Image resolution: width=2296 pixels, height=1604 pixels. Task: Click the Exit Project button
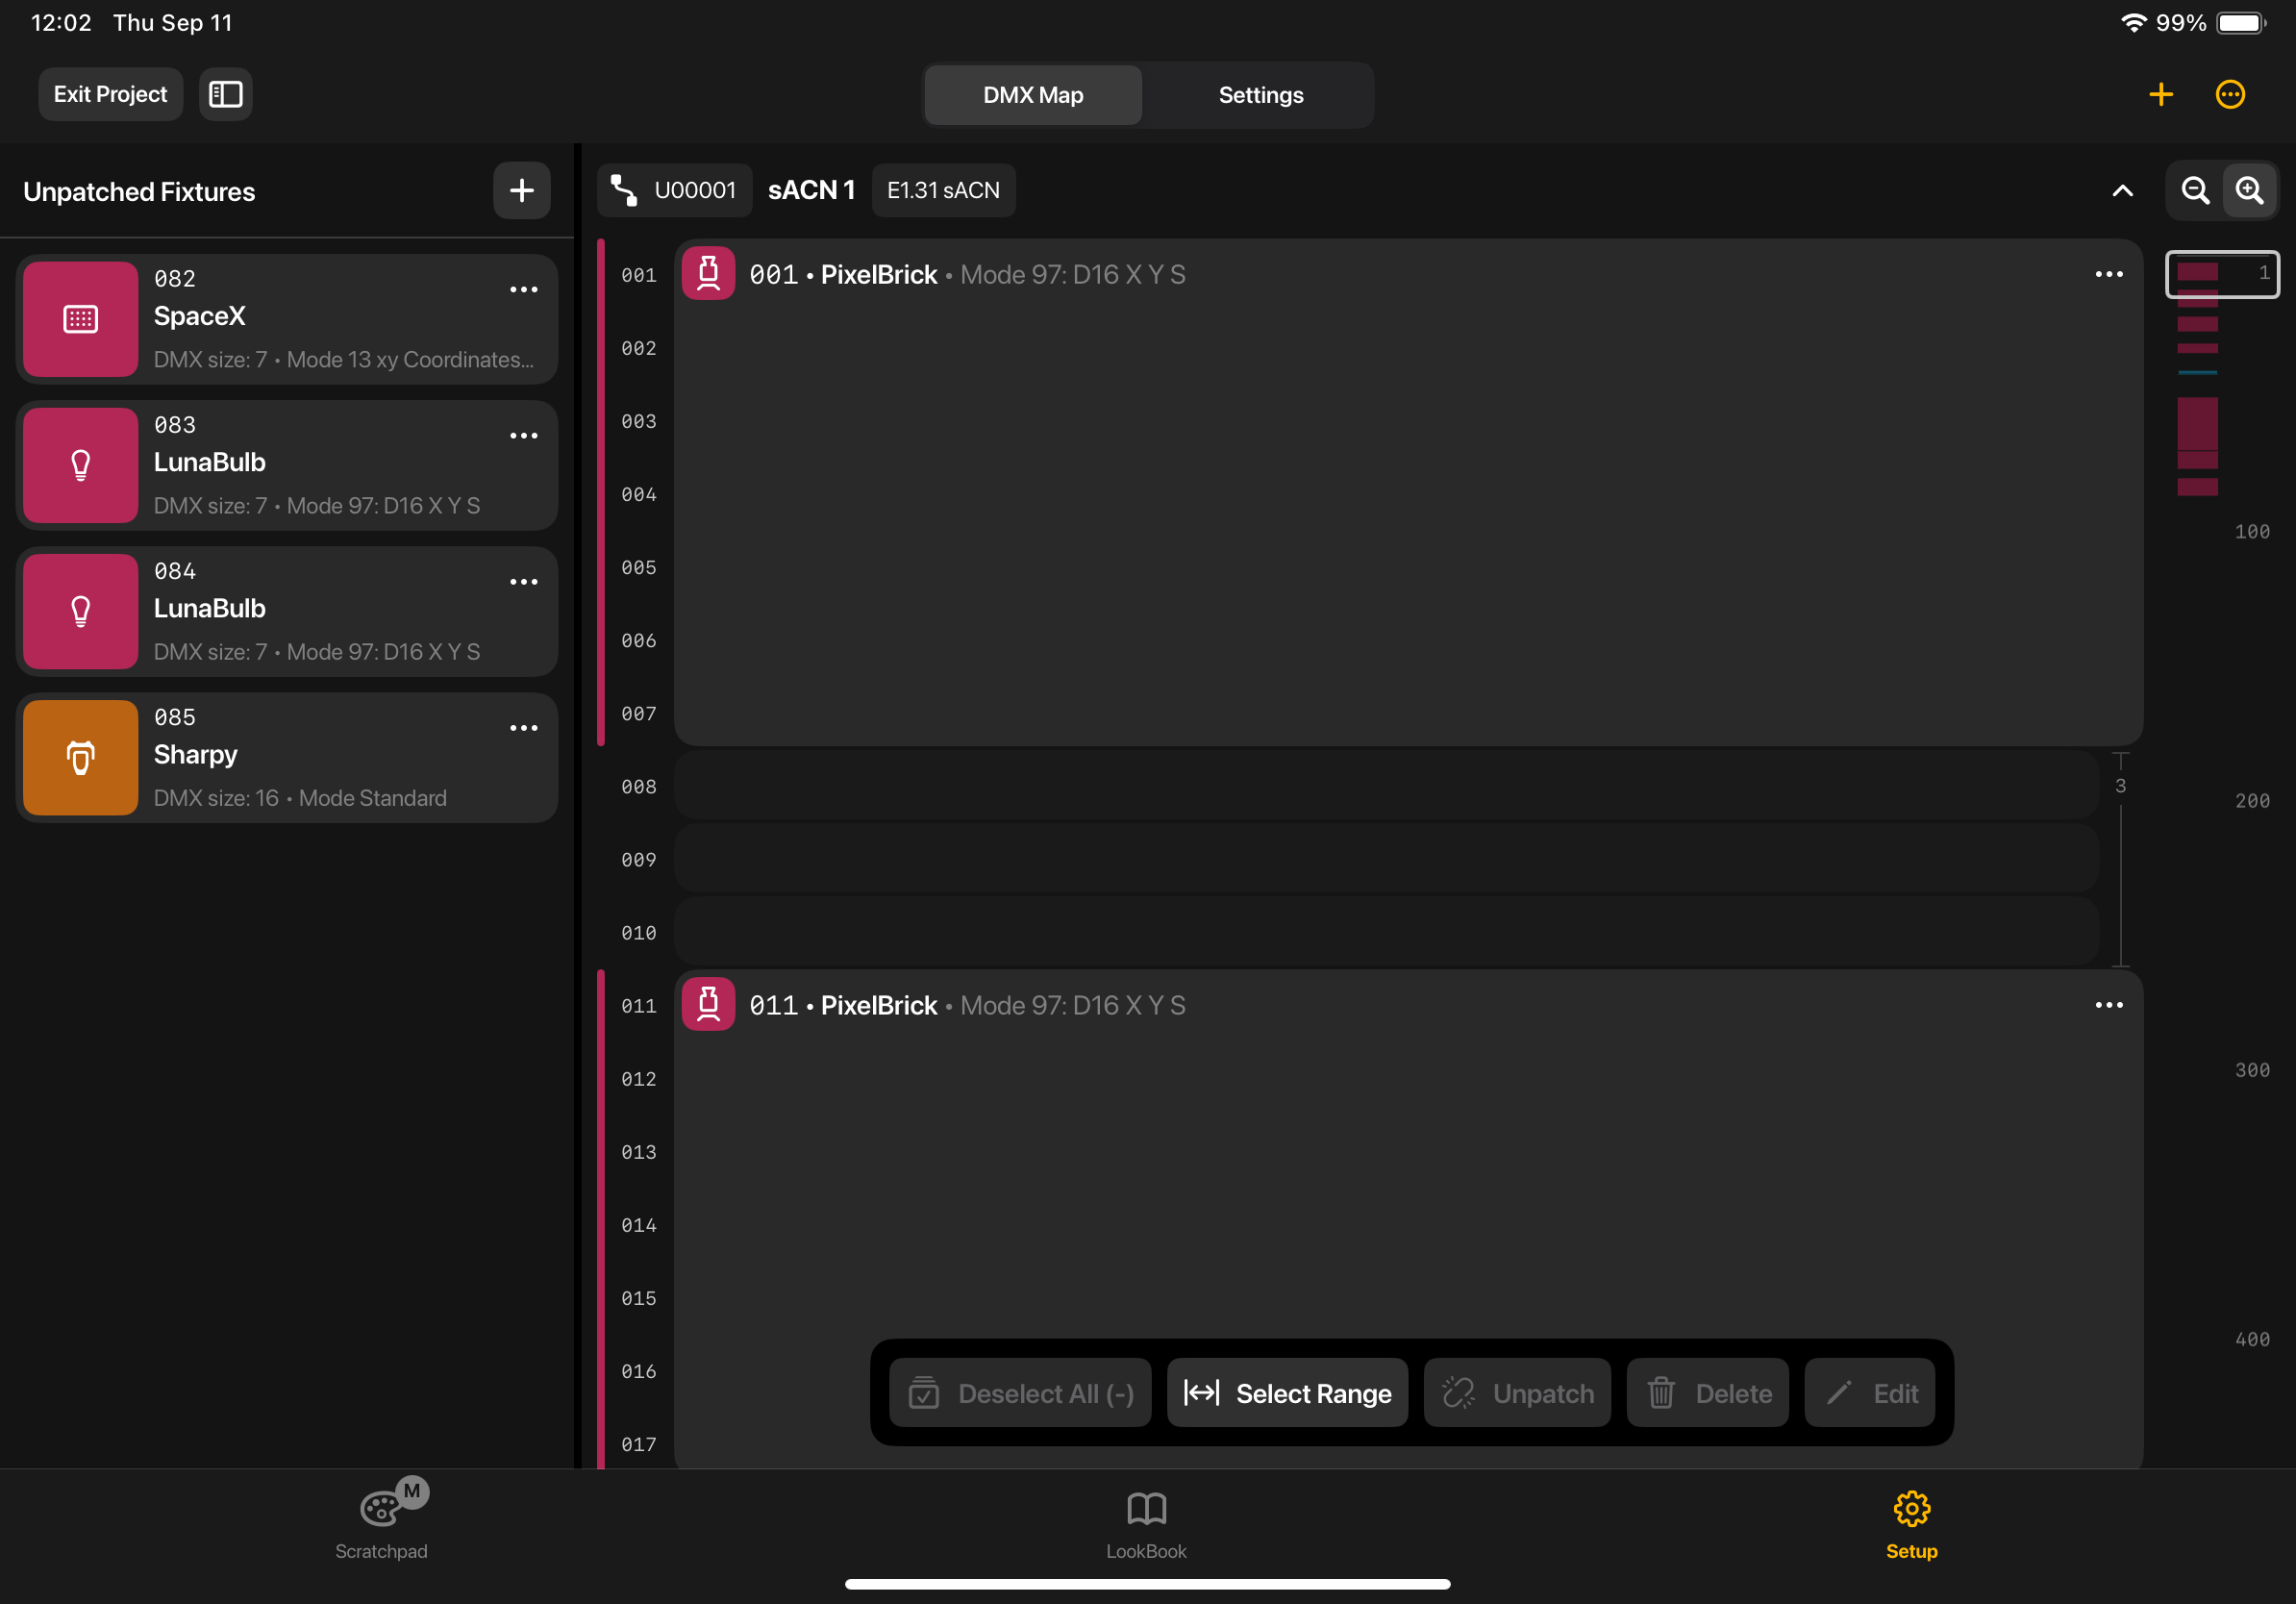click(x=110, y=94)
